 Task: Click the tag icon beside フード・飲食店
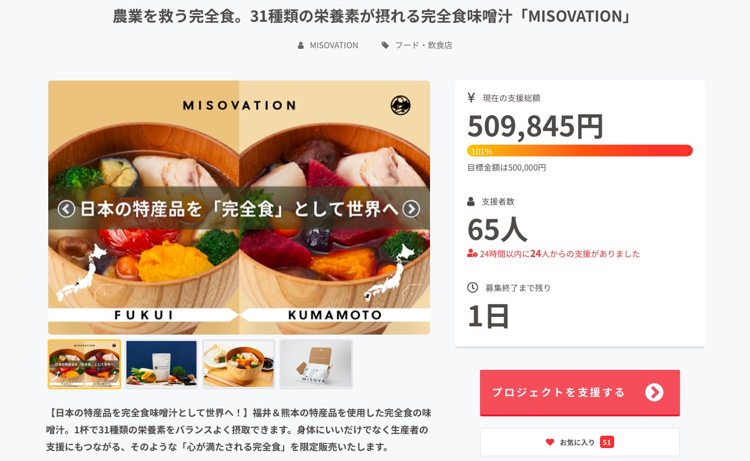tap(385, 45)
